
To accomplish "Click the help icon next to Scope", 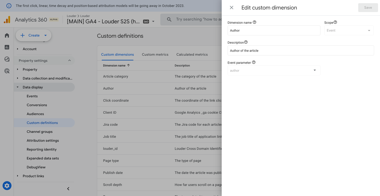I will (x=335, y=22).
